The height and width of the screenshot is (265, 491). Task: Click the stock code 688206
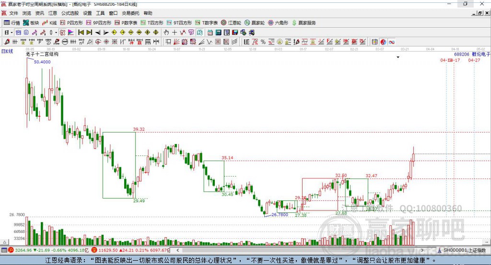point(462,55)
